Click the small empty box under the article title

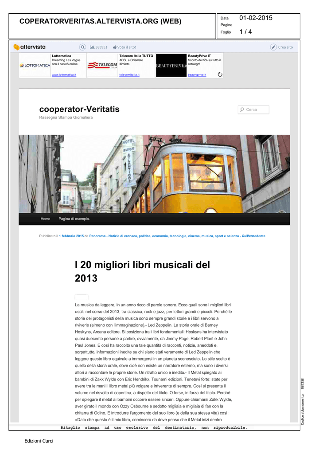pyautogui.click(x=82, y=297)
